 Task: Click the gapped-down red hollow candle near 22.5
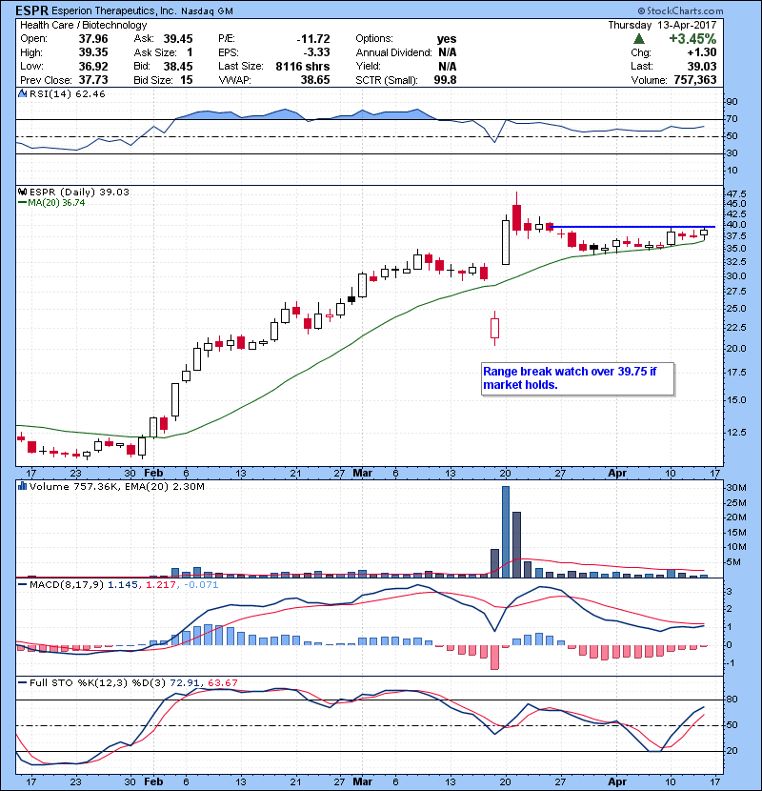pos(494,329)
